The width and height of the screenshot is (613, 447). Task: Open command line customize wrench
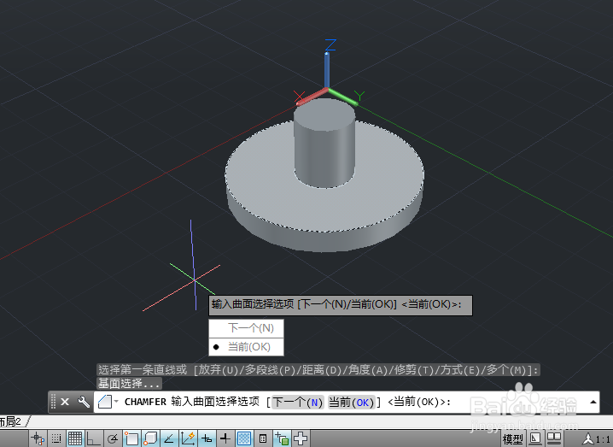coord(84,402)
